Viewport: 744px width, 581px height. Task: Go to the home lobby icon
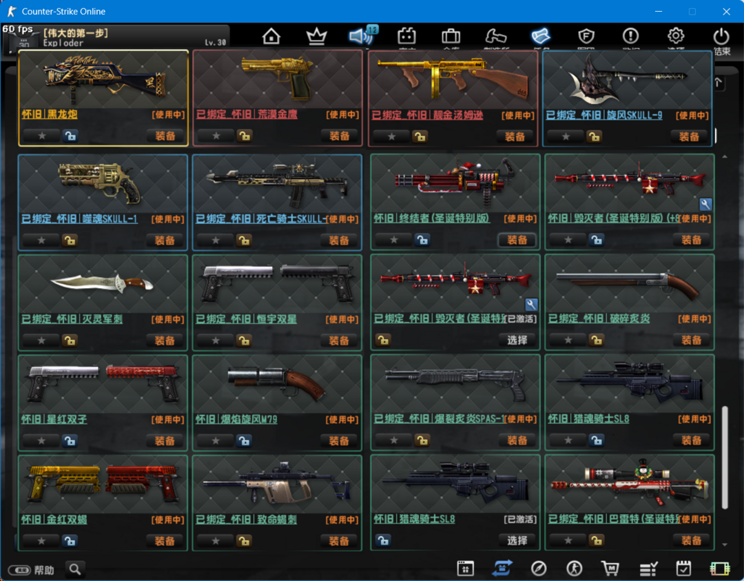(271, 36)
